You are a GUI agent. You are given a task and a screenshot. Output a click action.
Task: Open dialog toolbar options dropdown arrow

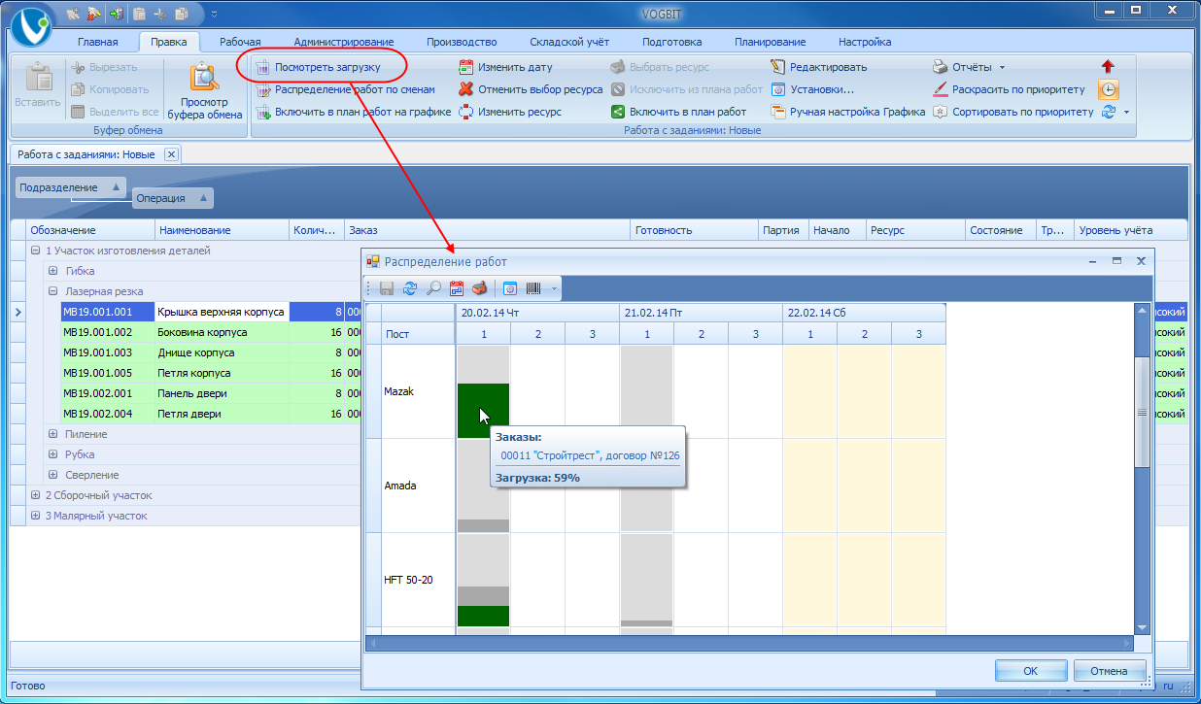[x=554, y=288]
